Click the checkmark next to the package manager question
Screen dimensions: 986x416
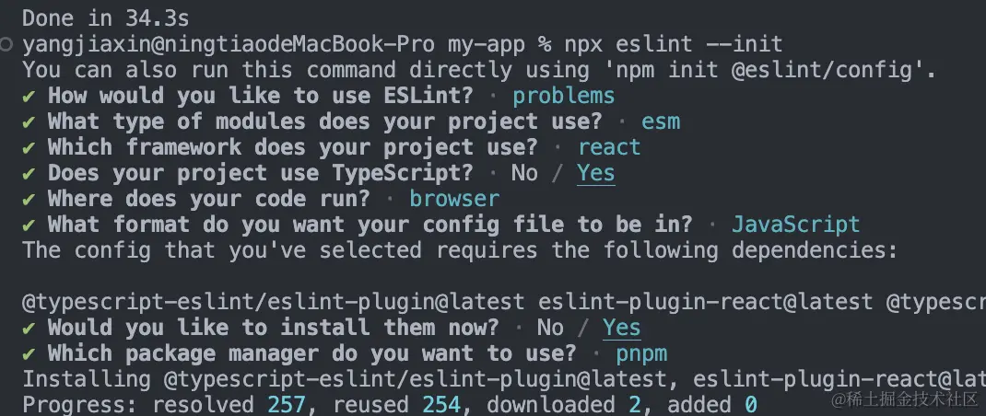29,353
